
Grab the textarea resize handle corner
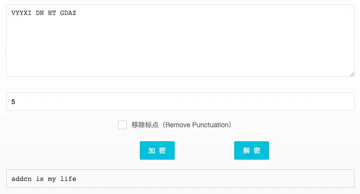click(x=352, y=74)
